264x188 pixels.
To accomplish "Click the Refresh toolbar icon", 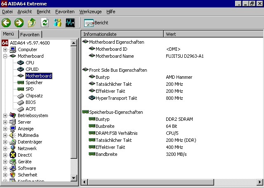I will [45, 23].
